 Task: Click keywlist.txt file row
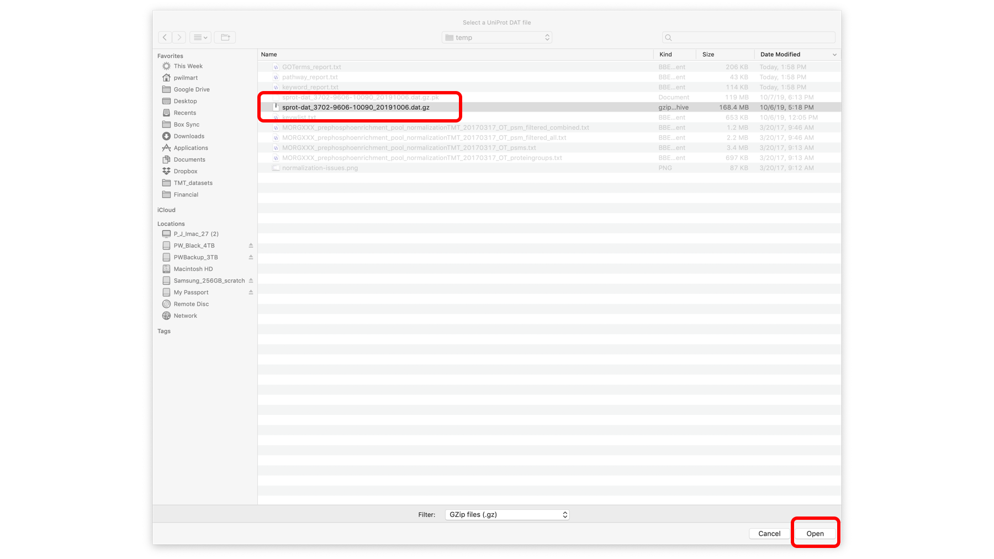coord(549,118)
